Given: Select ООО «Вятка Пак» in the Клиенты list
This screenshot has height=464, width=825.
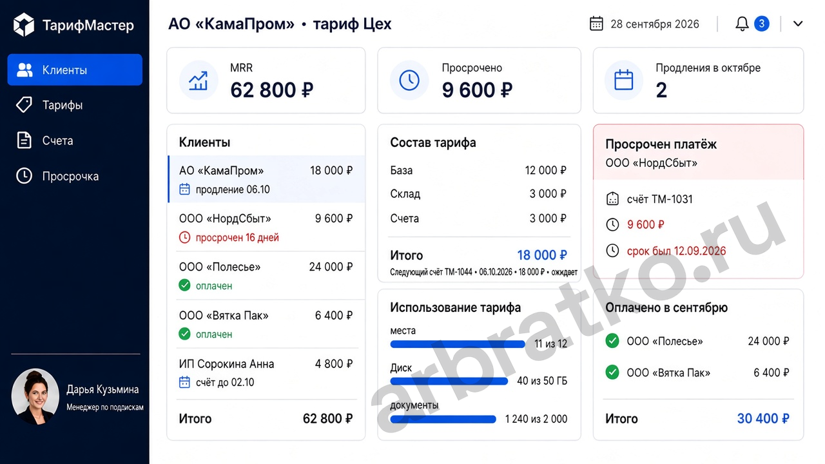Looking at the screenshot, I should coord(266,324).
